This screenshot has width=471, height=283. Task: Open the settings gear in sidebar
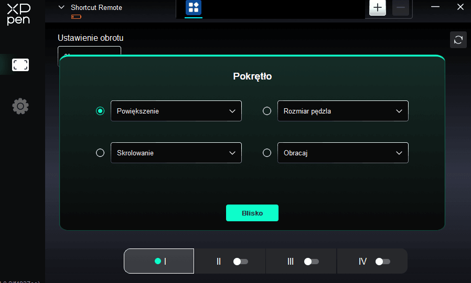click(20, 106)
